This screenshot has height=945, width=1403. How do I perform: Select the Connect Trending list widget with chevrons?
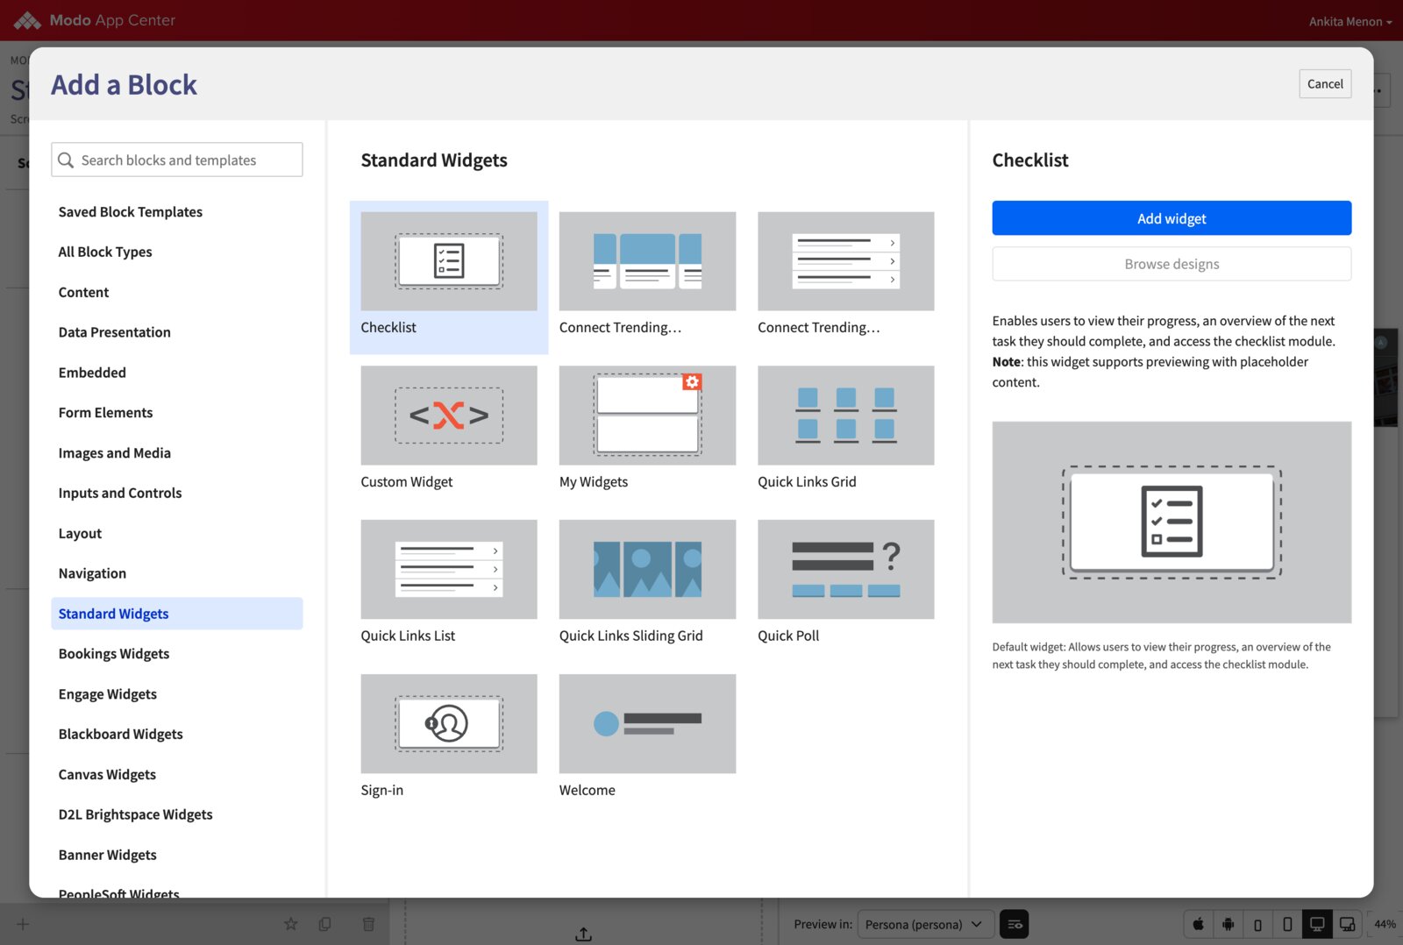[846, 261]
